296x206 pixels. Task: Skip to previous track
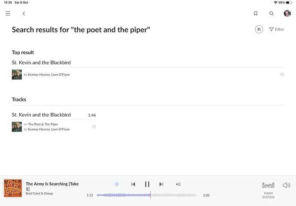(x=133, y=184)
